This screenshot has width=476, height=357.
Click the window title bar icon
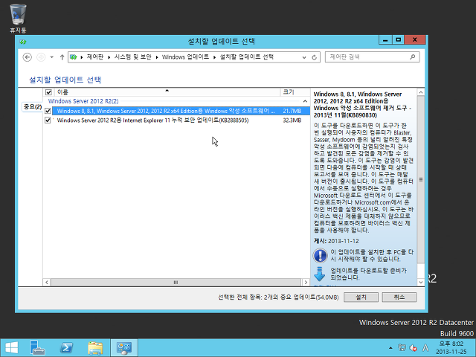23,42
